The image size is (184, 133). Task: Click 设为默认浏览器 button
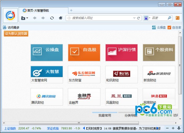click(16, 34)
